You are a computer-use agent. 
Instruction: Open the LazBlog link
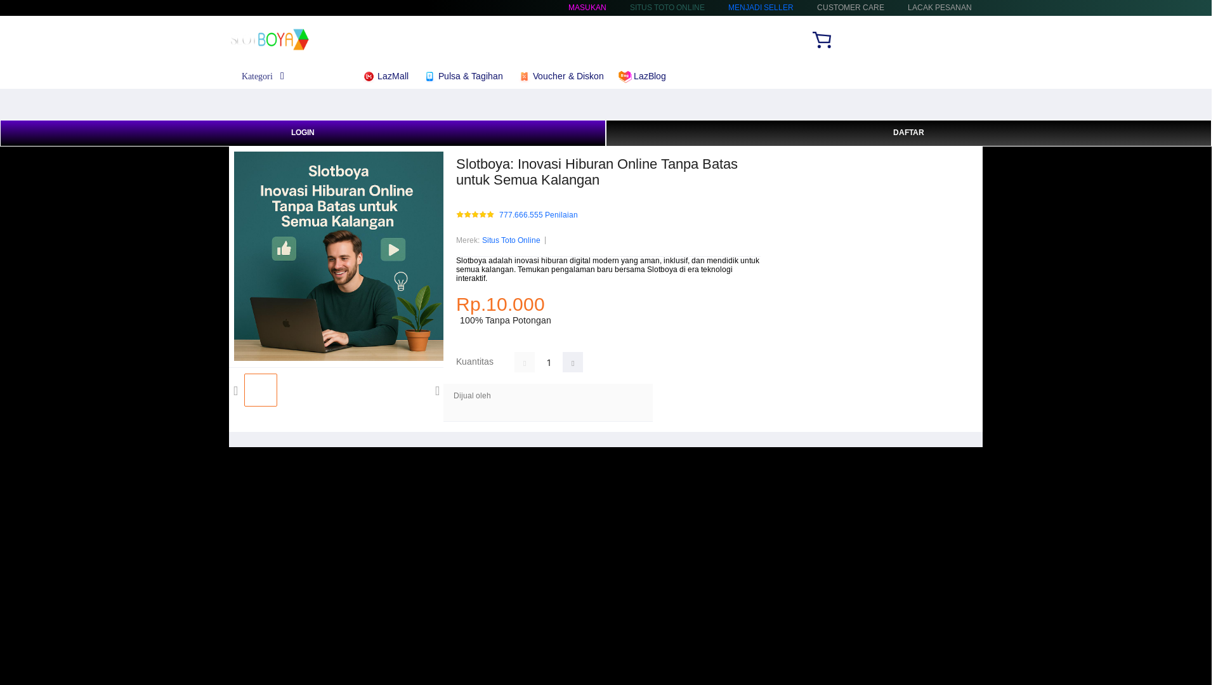point(650,76)
